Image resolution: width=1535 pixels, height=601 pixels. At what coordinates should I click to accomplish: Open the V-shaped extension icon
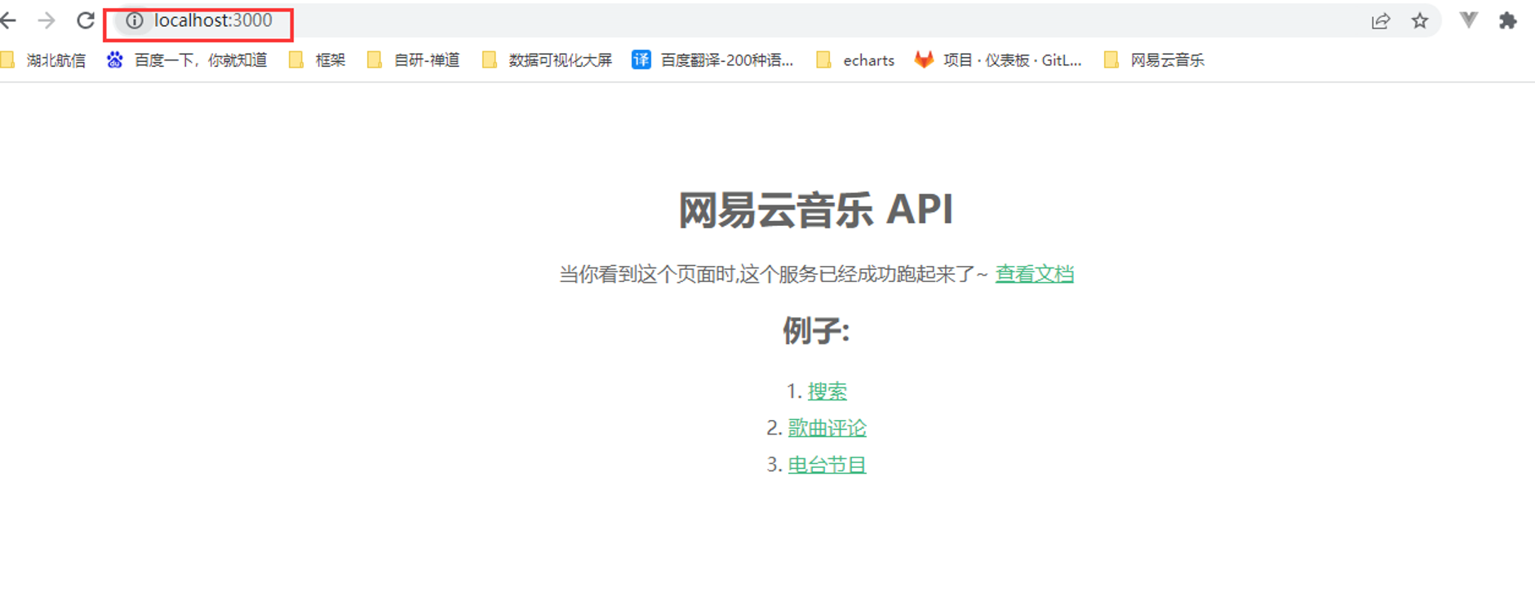point(1468,20)
